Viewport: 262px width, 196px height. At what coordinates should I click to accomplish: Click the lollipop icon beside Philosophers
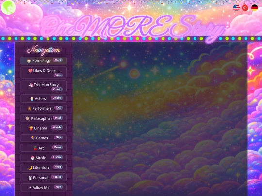pyautogui.click(x=27, y=119)
